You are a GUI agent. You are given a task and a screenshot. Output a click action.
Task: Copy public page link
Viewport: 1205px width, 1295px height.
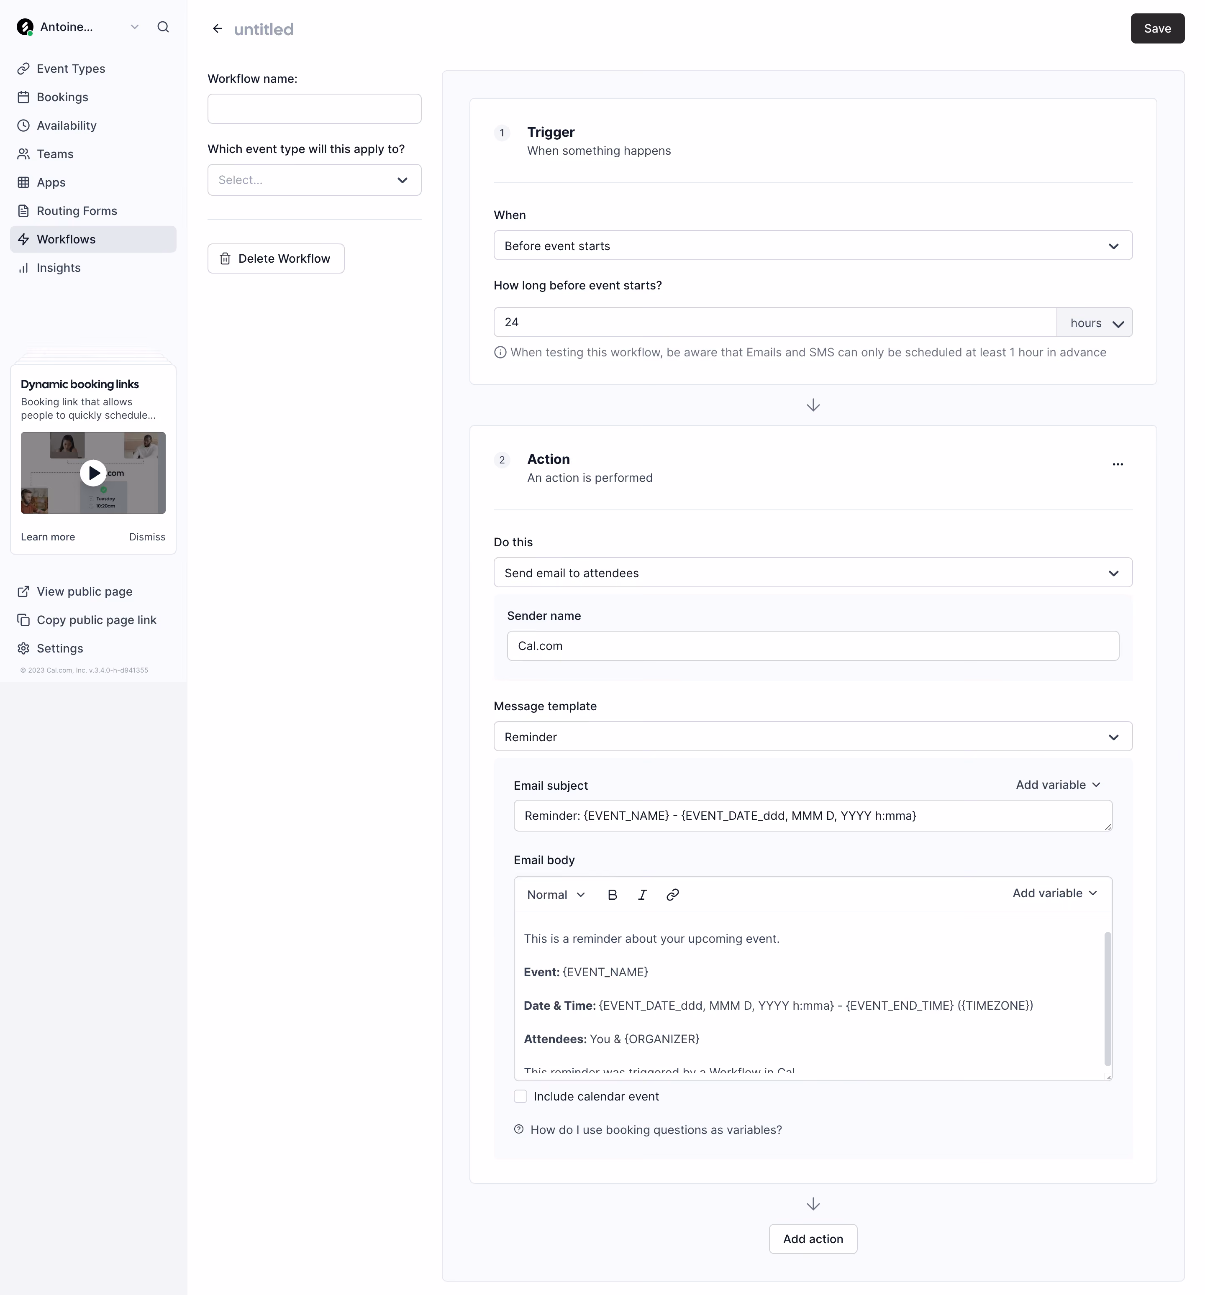point(93,620)
